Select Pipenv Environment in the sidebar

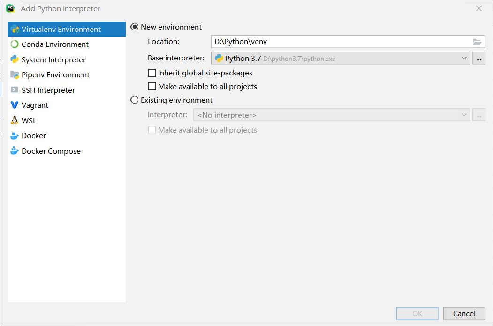pos(67,75)
